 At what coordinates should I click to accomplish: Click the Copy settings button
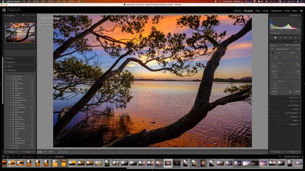click(11, 152)
